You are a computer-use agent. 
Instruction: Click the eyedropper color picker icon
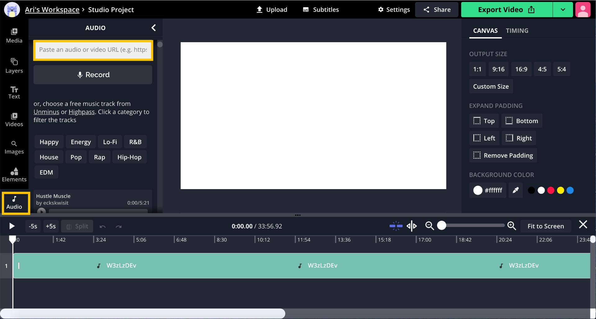pyautogui.click(x=515, y=190)
